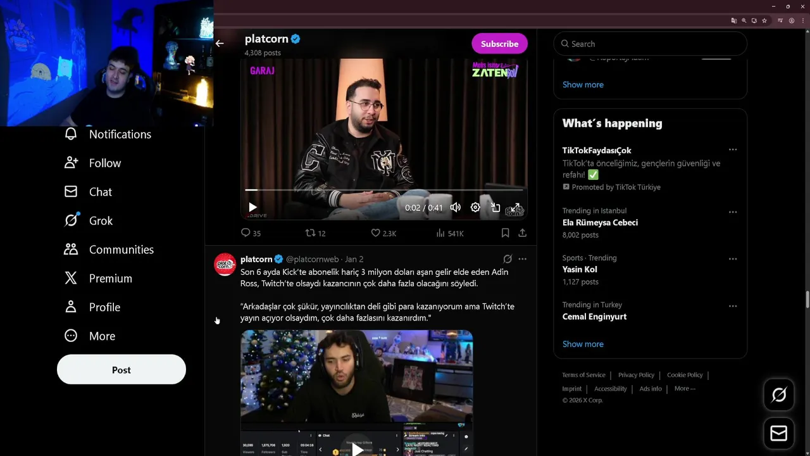The width and height of the screenshot is (810, 456).
Task: Click the browser zoom magnifier icon
Action: tap(744, 20)
